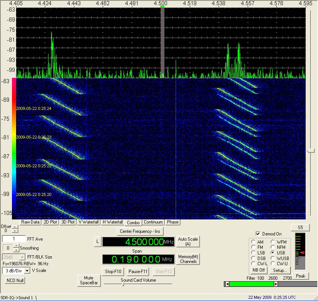Click the gray tuning marker at 4.500
318x301 pixels.
163,41
